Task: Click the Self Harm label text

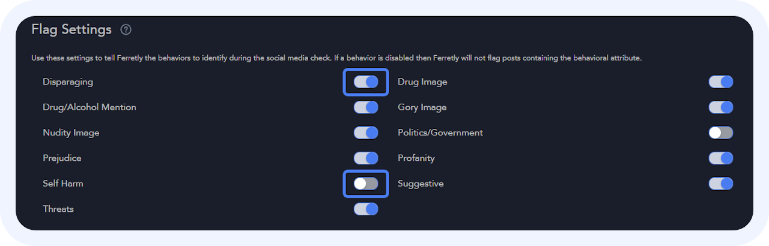Action: pos(63,184)
